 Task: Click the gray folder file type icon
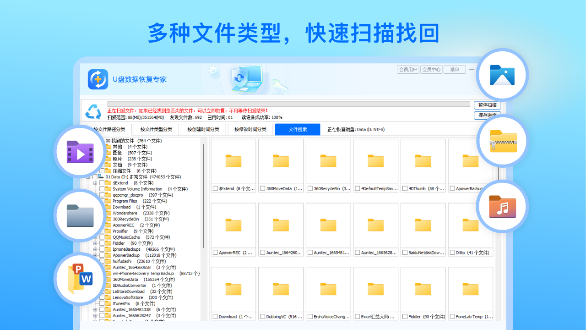[x=79, y=215]
